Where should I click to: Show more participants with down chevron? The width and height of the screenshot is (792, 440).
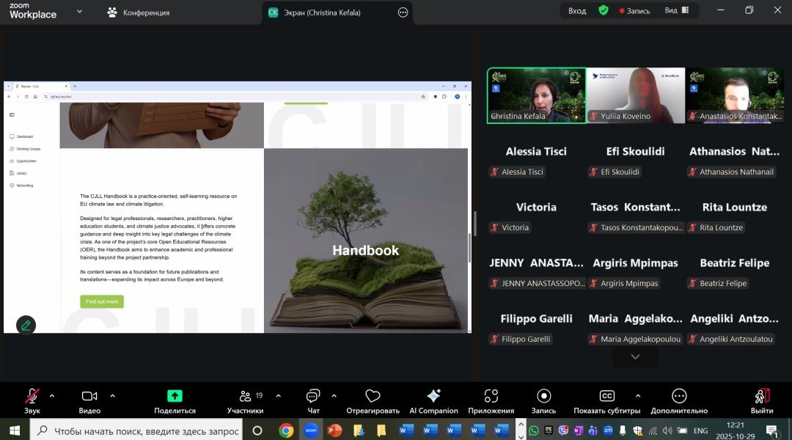click(635, 357)
